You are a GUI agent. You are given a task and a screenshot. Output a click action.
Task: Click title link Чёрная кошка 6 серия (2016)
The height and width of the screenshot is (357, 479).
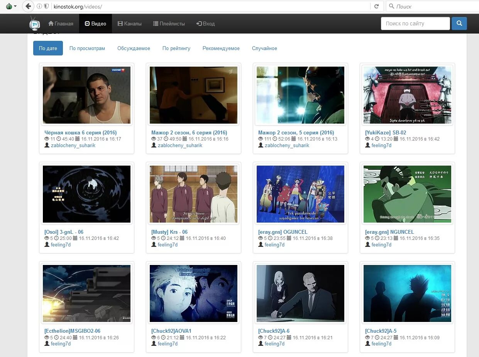(80, 132)
